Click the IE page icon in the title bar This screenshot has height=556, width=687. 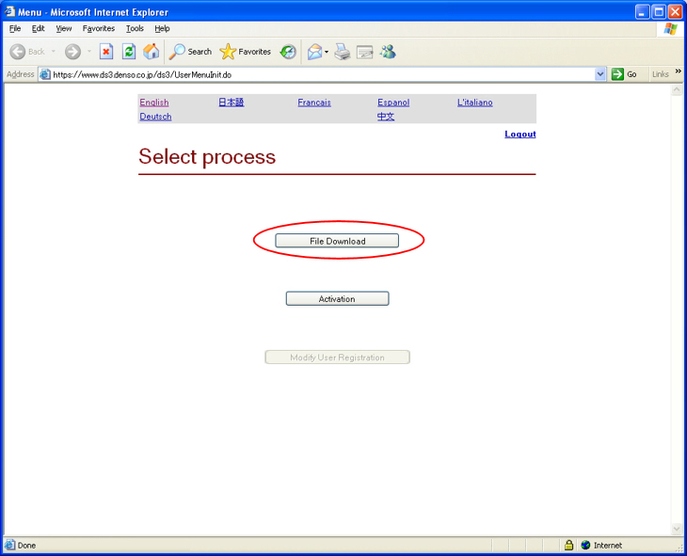point(9,11)
